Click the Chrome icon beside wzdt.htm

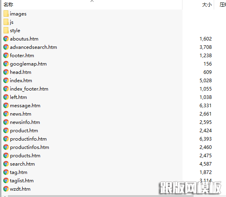point(6,189)
